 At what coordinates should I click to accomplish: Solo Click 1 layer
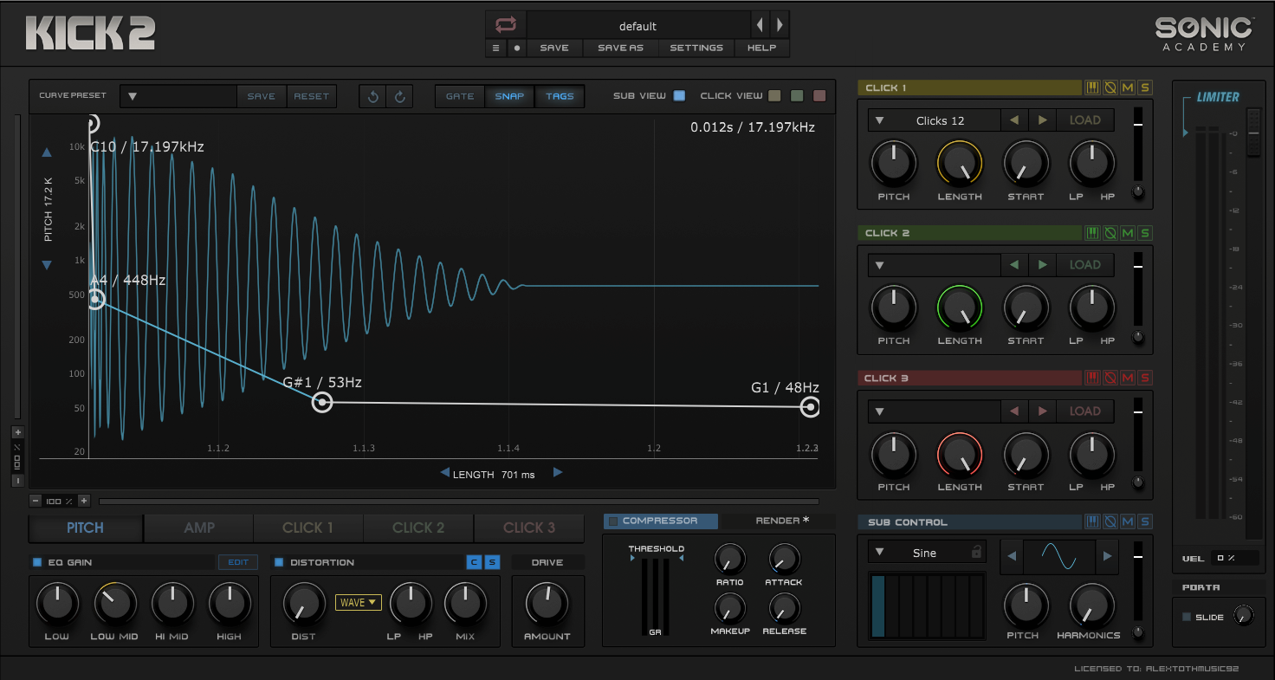[1145, 87]
